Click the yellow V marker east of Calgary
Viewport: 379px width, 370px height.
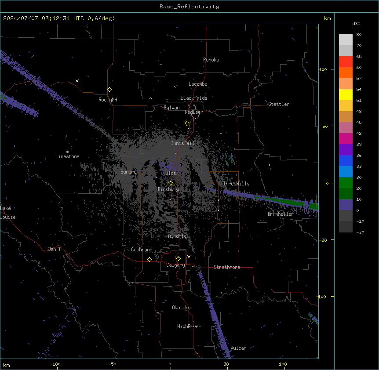pos(189,257)
